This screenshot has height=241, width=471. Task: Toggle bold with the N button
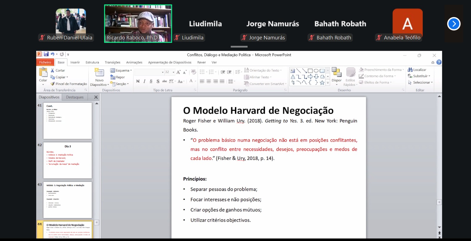(x=138, y=81)
